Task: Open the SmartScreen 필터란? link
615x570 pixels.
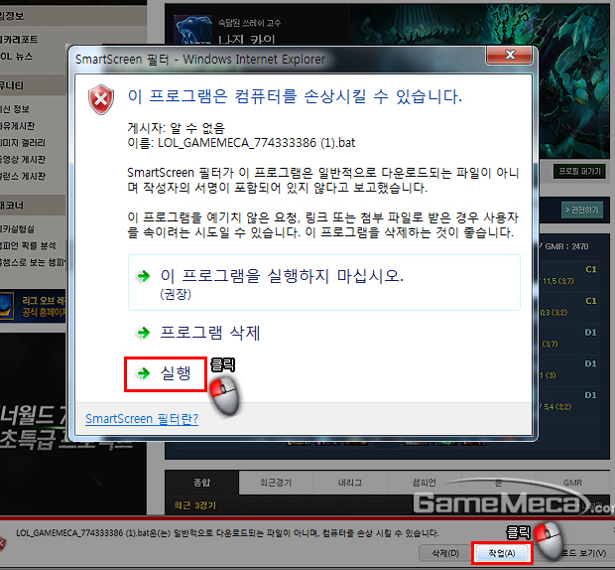Action: click(142, 419)
